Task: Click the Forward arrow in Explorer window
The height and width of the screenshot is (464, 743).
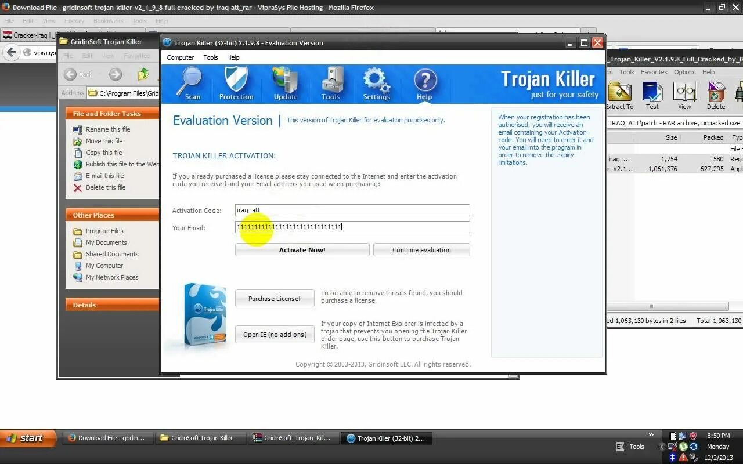Action: click(x=116, y=74)
